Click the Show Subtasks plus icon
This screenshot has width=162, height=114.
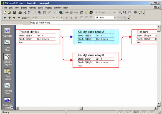pyautogui.click(x=14, y=18)
